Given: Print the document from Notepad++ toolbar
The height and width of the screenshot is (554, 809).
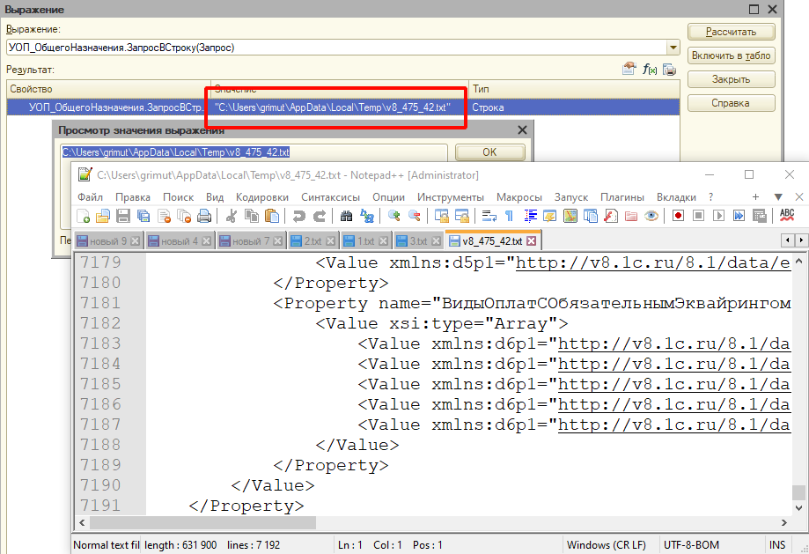Looking at the screenshot, I should point(204,215).
